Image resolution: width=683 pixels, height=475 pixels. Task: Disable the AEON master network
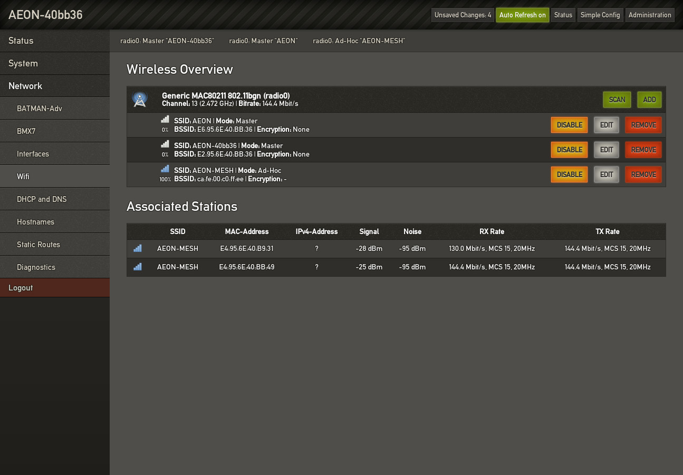coord(569,125)
